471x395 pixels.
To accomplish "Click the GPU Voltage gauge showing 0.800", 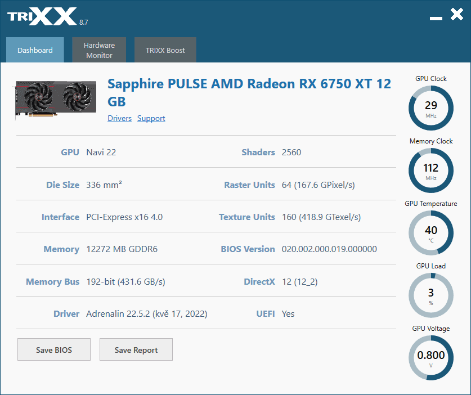I will point(430,358).
